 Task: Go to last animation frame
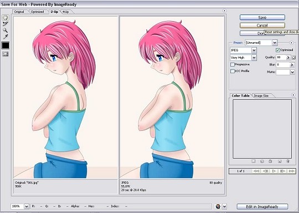tap(292, 171)
